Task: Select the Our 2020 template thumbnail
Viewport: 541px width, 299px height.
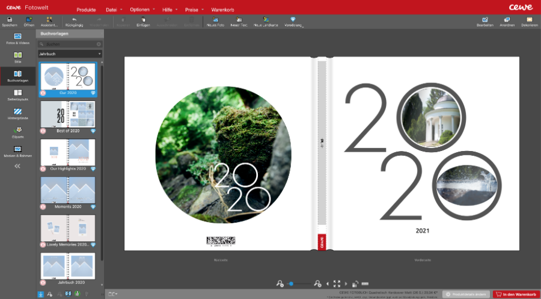Action: click(68, 79)
